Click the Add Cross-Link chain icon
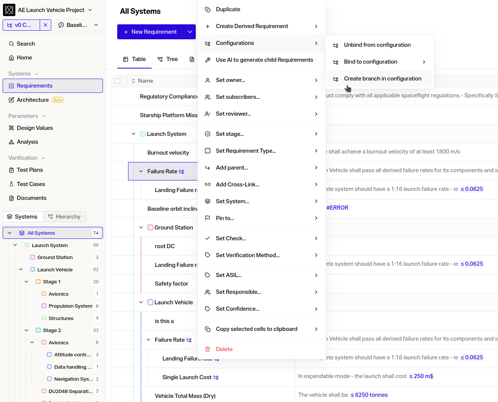The image size is (498, 402). tap(208, 185)
